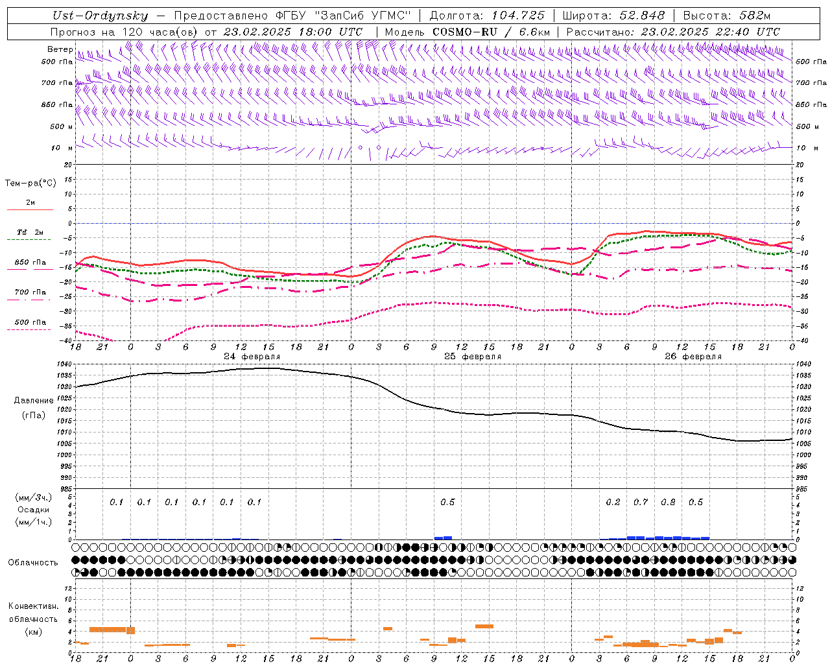Click the '(гПа)' unit label under Давление
Viewport: 830px width, 664px height.
coord(33,415)
